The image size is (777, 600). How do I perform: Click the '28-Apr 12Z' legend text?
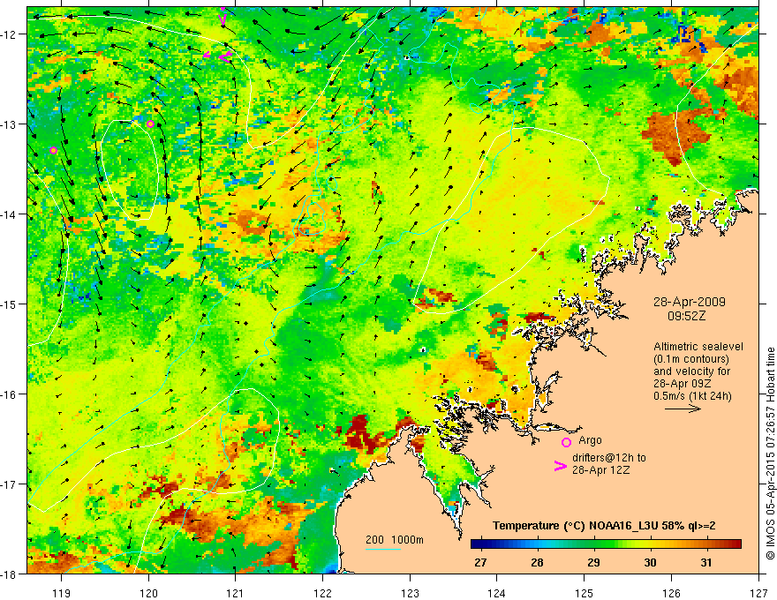(x=601, y=470)
